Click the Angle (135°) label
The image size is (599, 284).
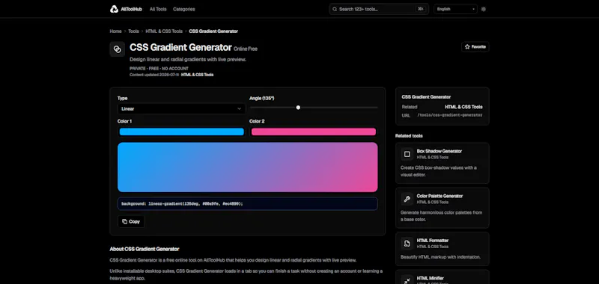click(x=261, y=99)
